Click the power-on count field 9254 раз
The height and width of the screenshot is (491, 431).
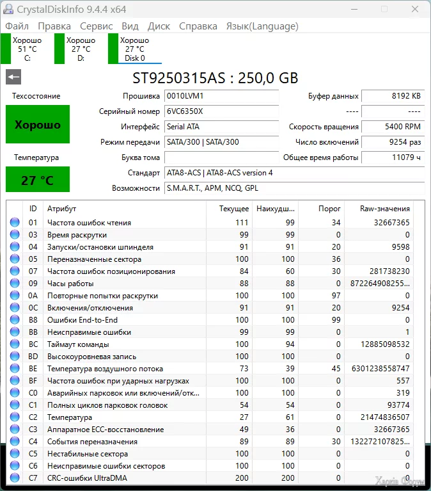pos(393,142)
